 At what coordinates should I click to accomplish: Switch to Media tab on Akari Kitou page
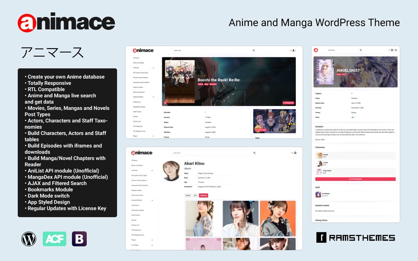coord(188,195)
